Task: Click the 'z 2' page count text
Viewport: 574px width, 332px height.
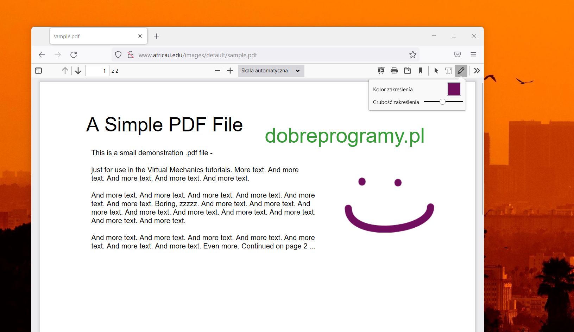Action: click(115, 71)
